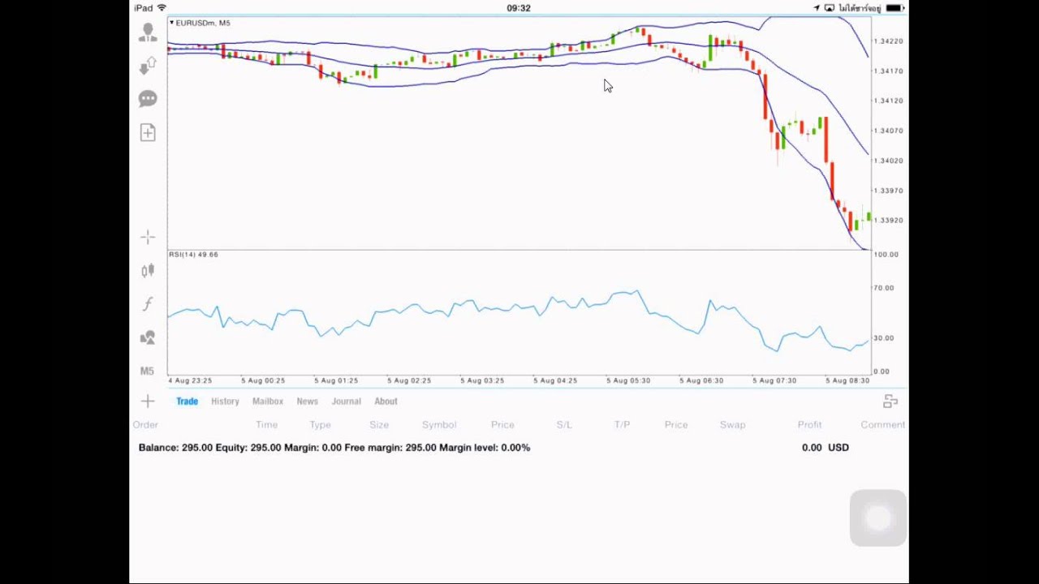Screen dimensions: 1039x584
Task: Open the Journal tab
Action: [346, 401]
